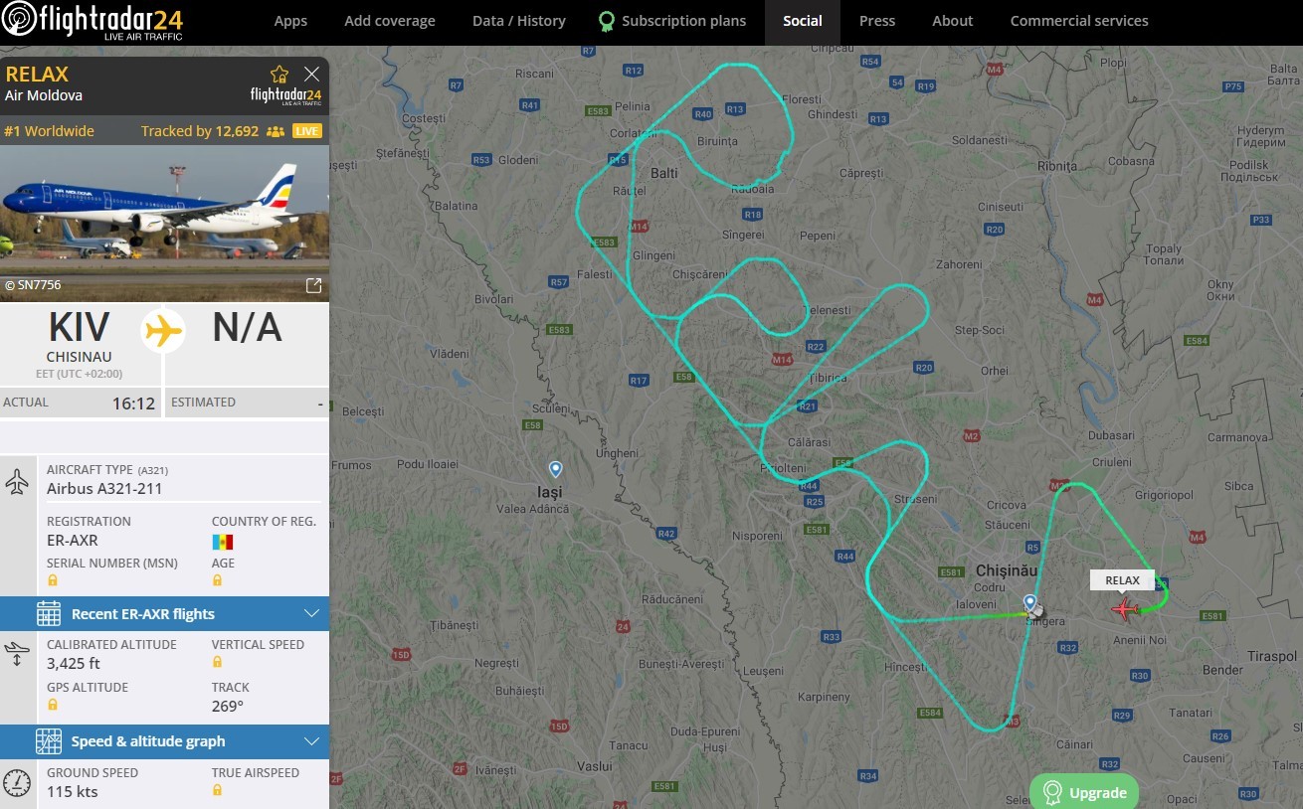Click the locked Serial Number padlock icon
The image size is (1303, 809).
[53, 580]
